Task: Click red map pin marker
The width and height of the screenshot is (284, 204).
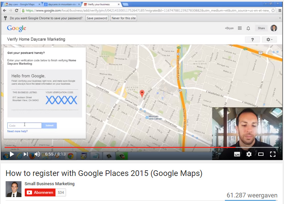Action: click(142, 94)
